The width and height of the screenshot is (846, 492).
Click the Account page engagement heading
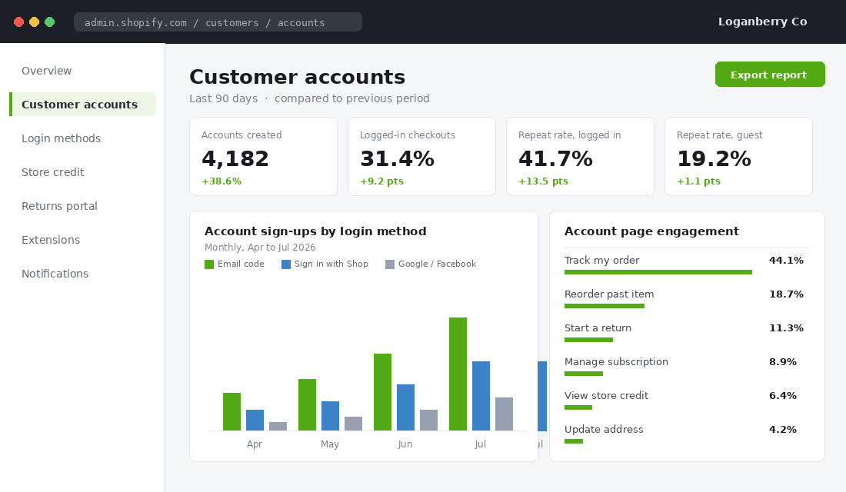[x=651, y=231]
